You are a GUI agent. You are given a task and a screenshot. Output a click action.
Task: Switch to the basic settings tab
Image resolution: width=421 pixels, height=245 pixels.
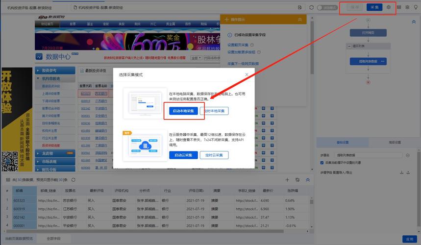pyautogui.click(x=343, y=143)
